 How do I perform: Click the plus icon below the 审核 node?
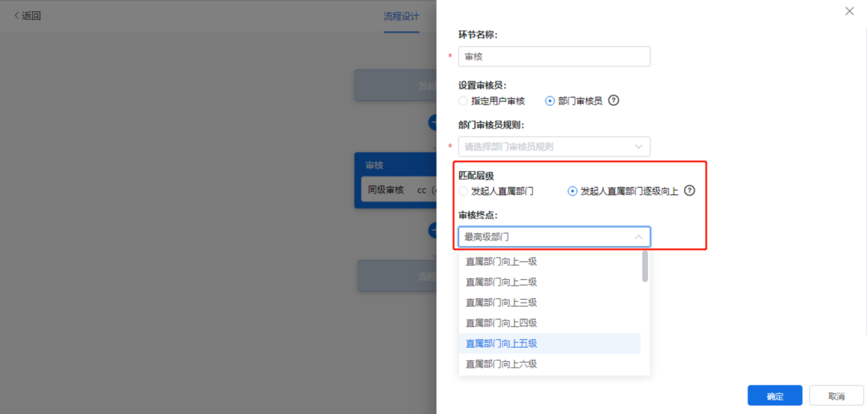pyautogui.click(x=433, y=230)
